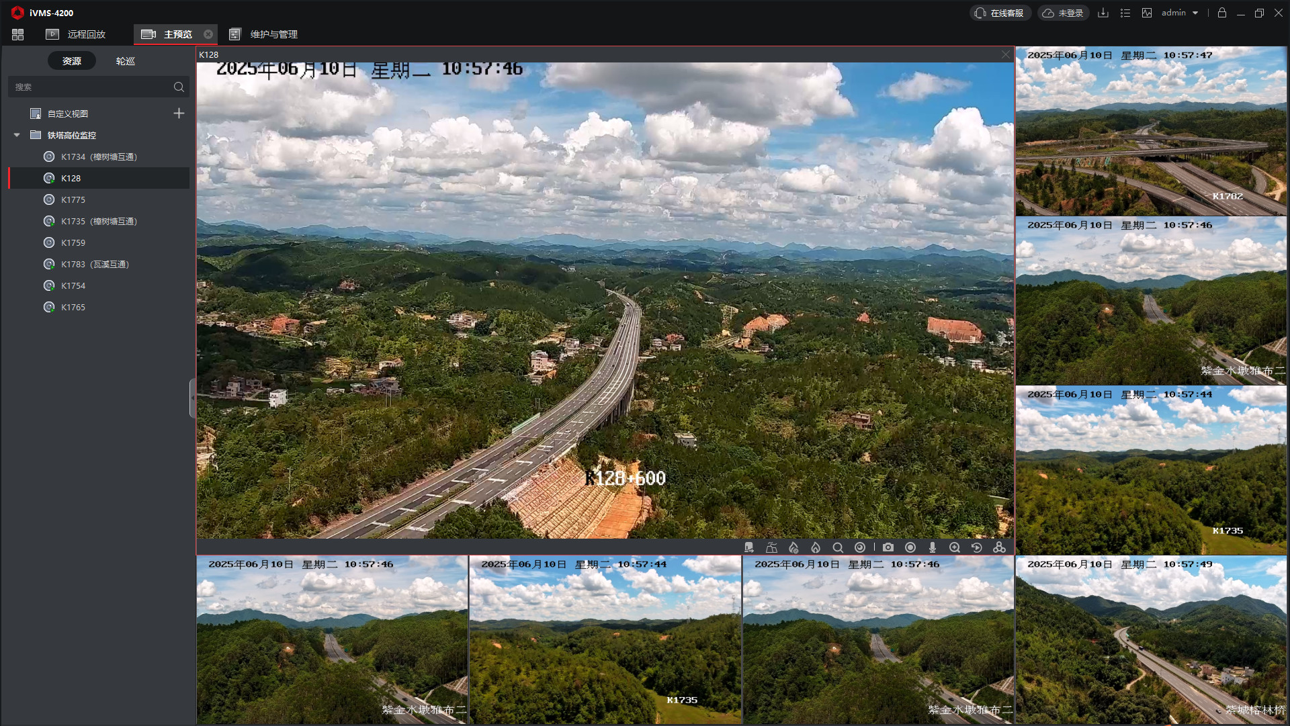Lock the client with the padlock icon
Viewport: 1290px width, 726px height.
[1222, 13]
